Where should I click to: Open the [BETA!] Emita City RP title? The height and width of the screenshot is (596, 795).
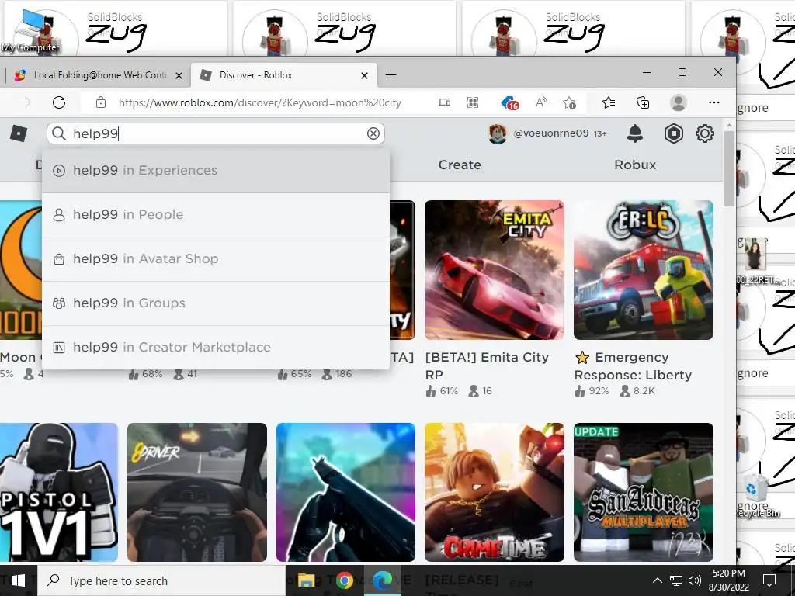pyautogui.click(x=487, y=366)
